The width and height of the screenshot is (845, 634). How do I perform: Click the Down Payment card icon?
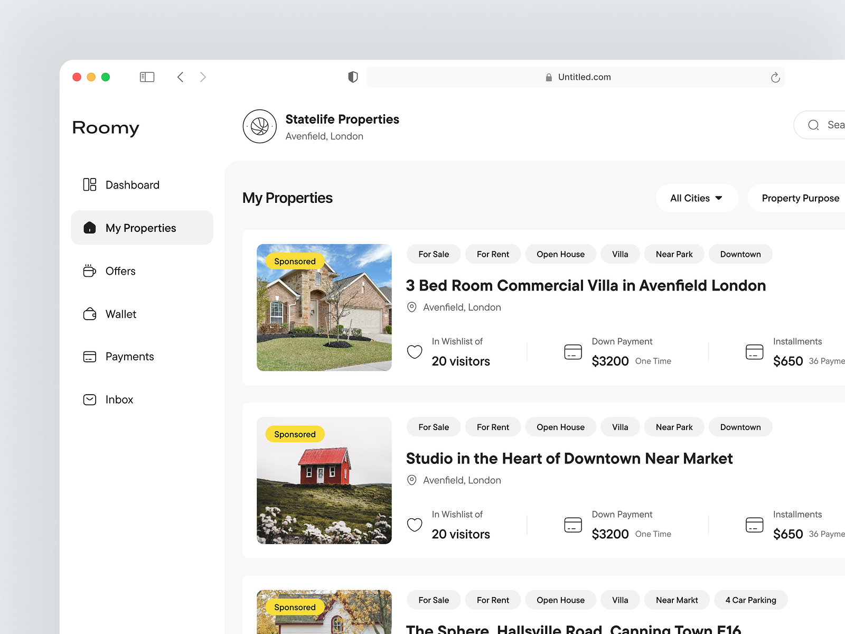tap(573, 351)
